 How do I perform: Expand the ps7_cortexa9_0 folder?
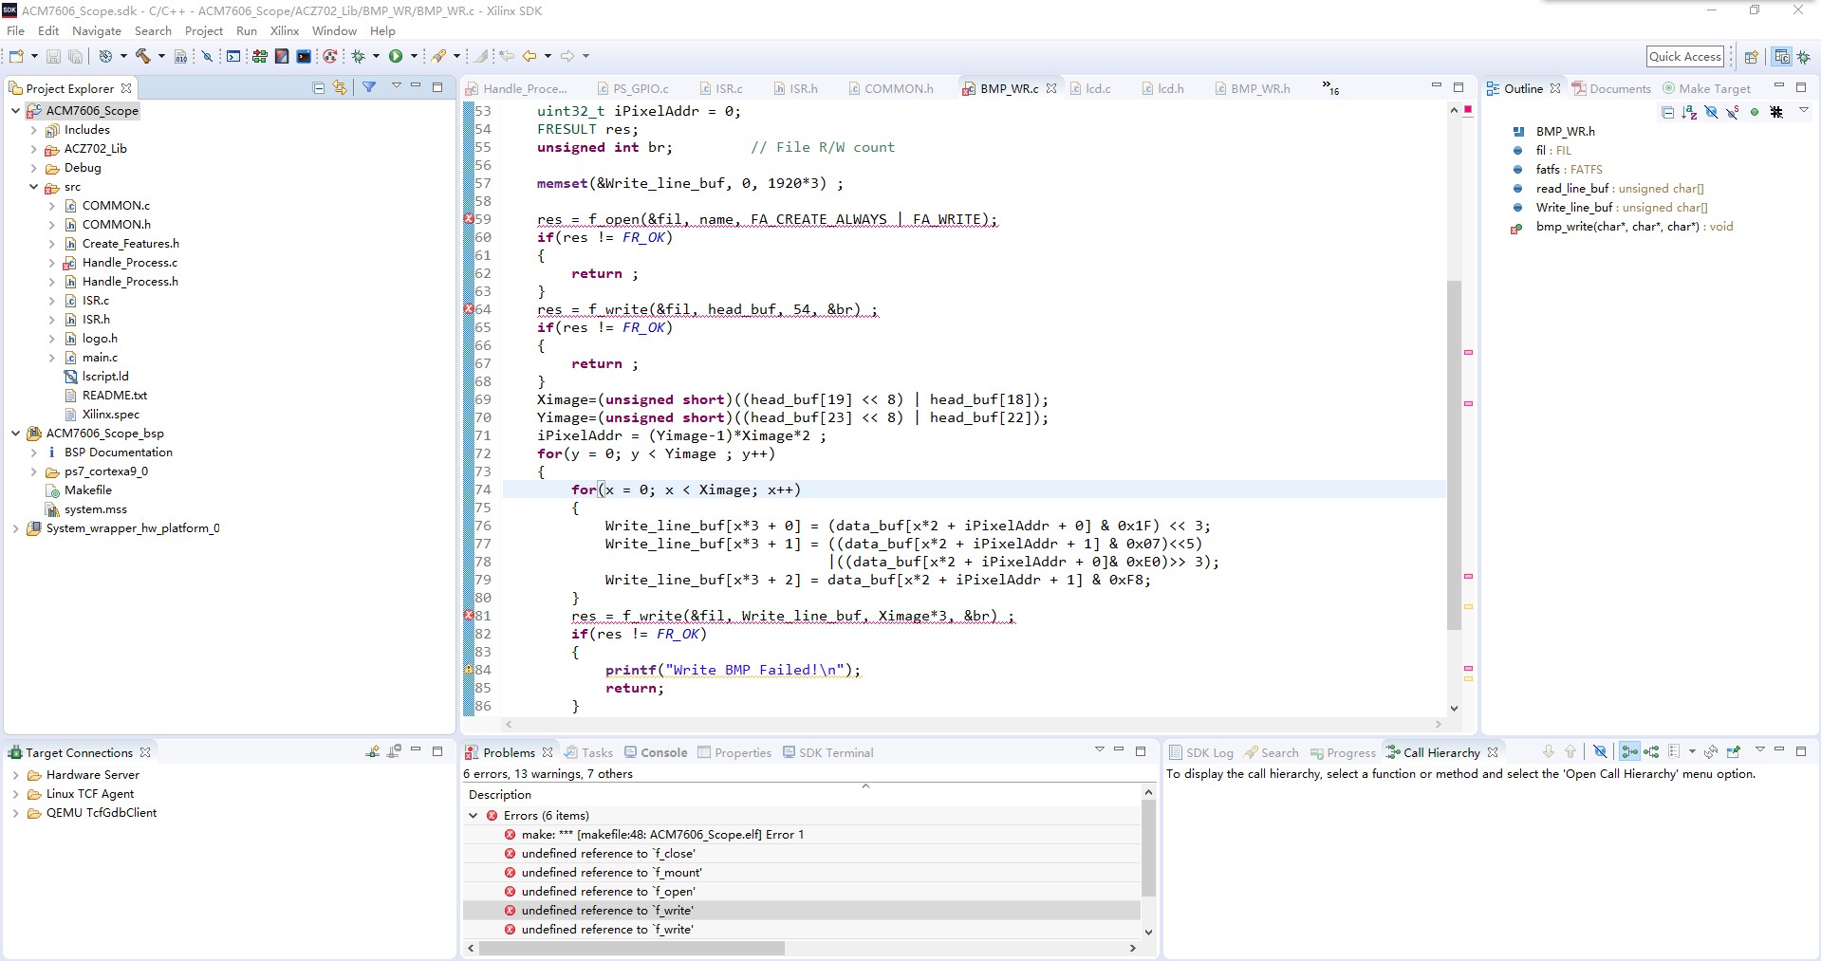click(34, 471)
